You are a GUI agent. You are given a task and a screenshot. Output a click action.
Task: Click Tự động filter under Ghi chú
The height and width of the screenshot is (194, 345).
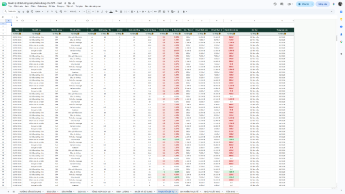tap(255, 34)
